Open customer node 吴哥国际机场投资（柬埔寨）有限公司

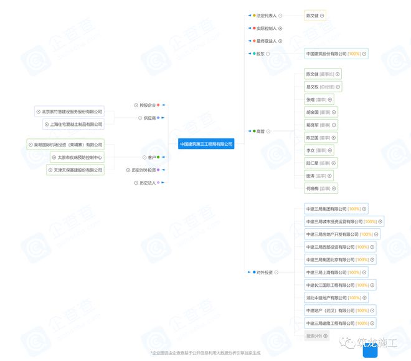coord(65,145)
